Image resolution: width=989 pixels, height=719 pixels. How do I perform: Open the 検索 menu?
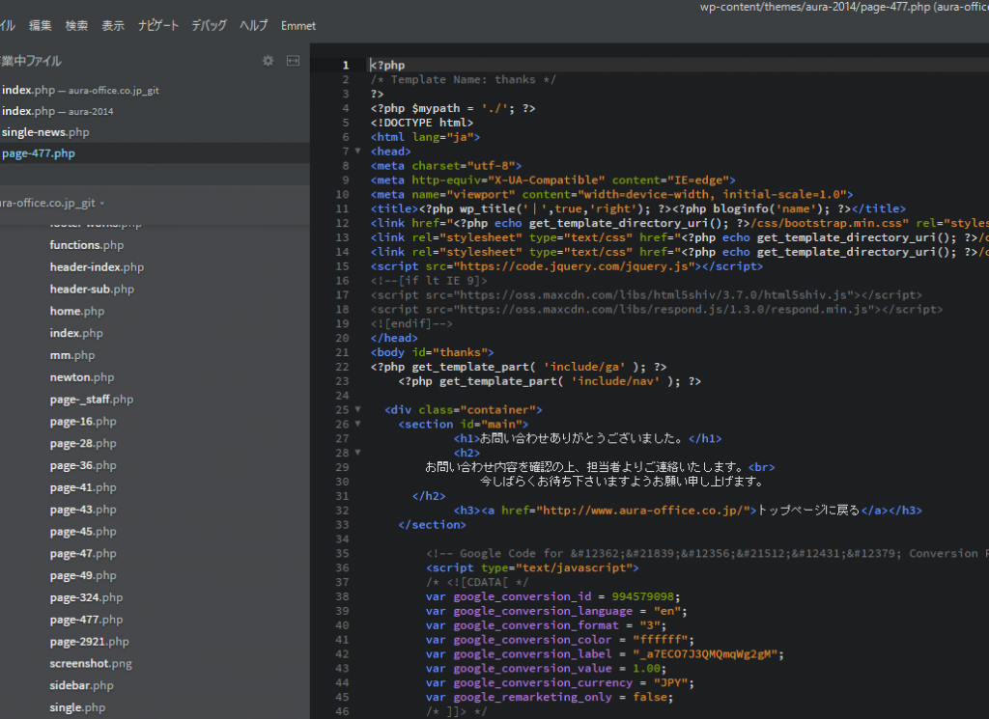click(77, 26)
